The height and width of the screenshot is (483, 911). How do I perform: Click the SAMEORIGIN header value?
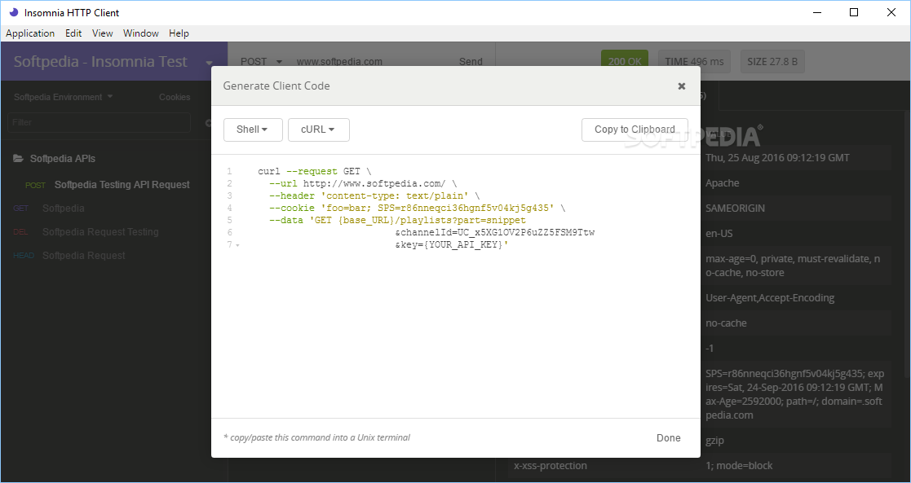click(x=735, y=208)
